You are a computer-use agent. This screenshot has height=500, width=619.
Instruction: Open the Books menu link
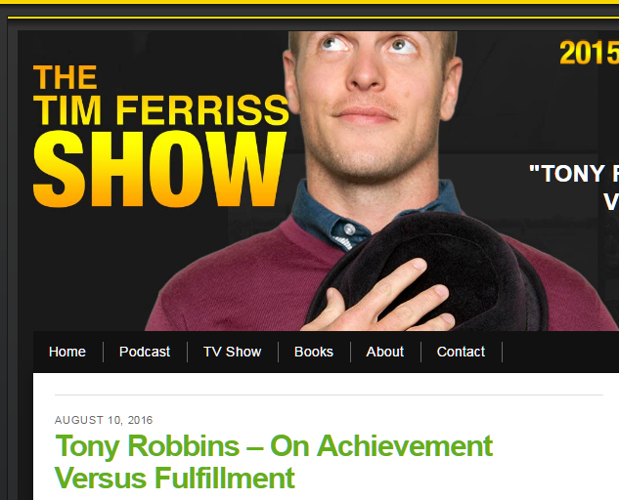tap(314, 352)
